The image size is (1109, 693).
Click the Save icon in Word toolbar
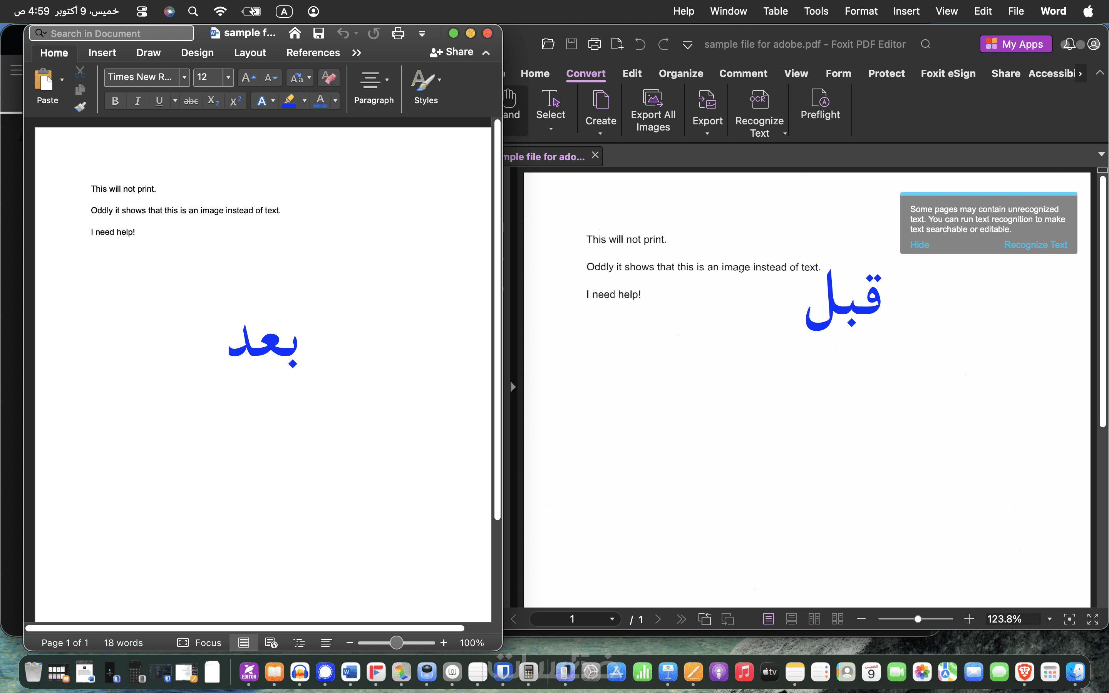point(318,33)
